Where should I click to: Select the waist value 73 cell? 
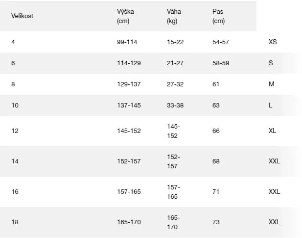pyautogui.click(x=216, y=222)
